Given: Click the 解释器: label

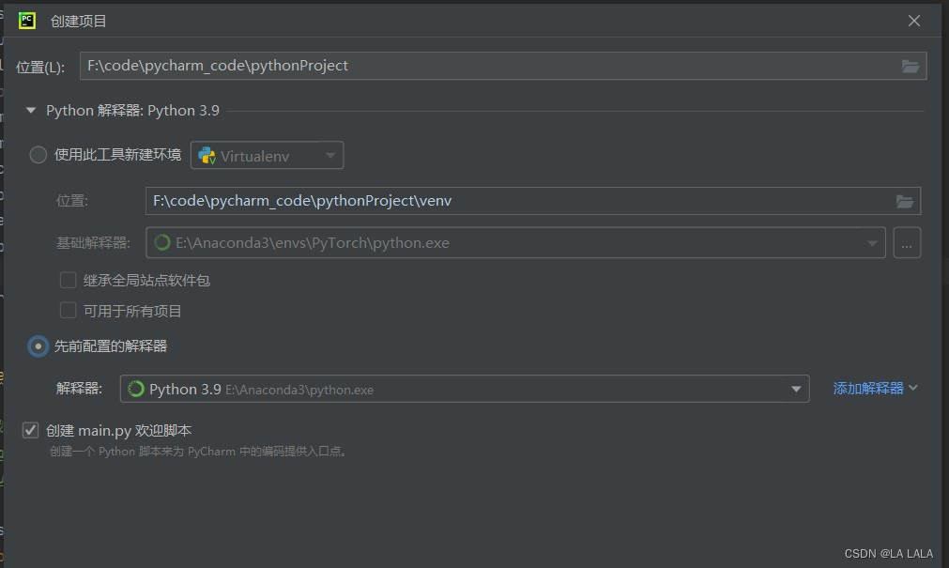Looking at the screenshot, I should coord(79,388).
